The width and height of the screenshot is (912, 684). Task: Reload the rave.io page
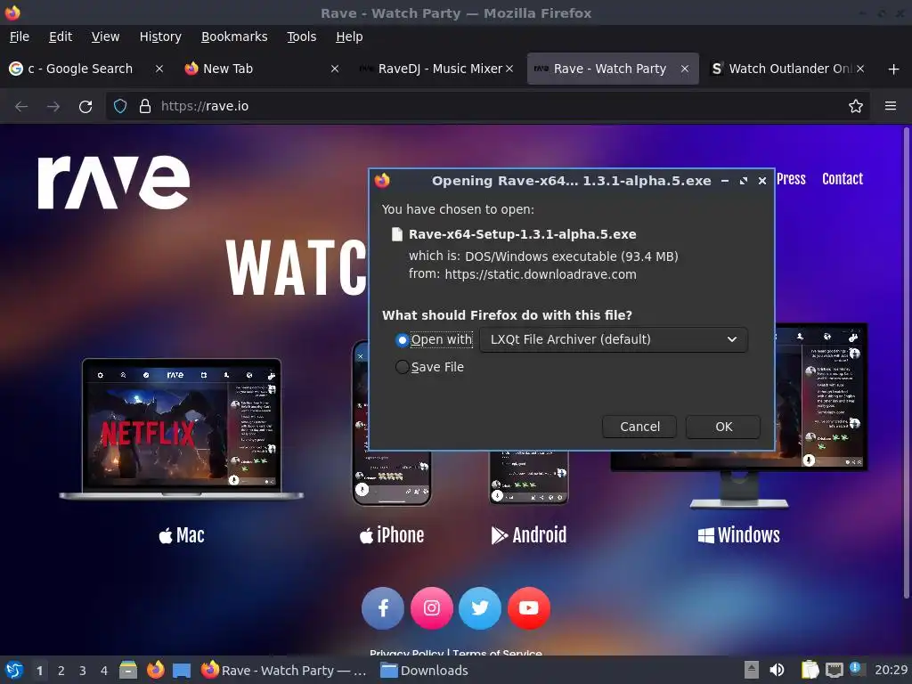pos(85,107)
